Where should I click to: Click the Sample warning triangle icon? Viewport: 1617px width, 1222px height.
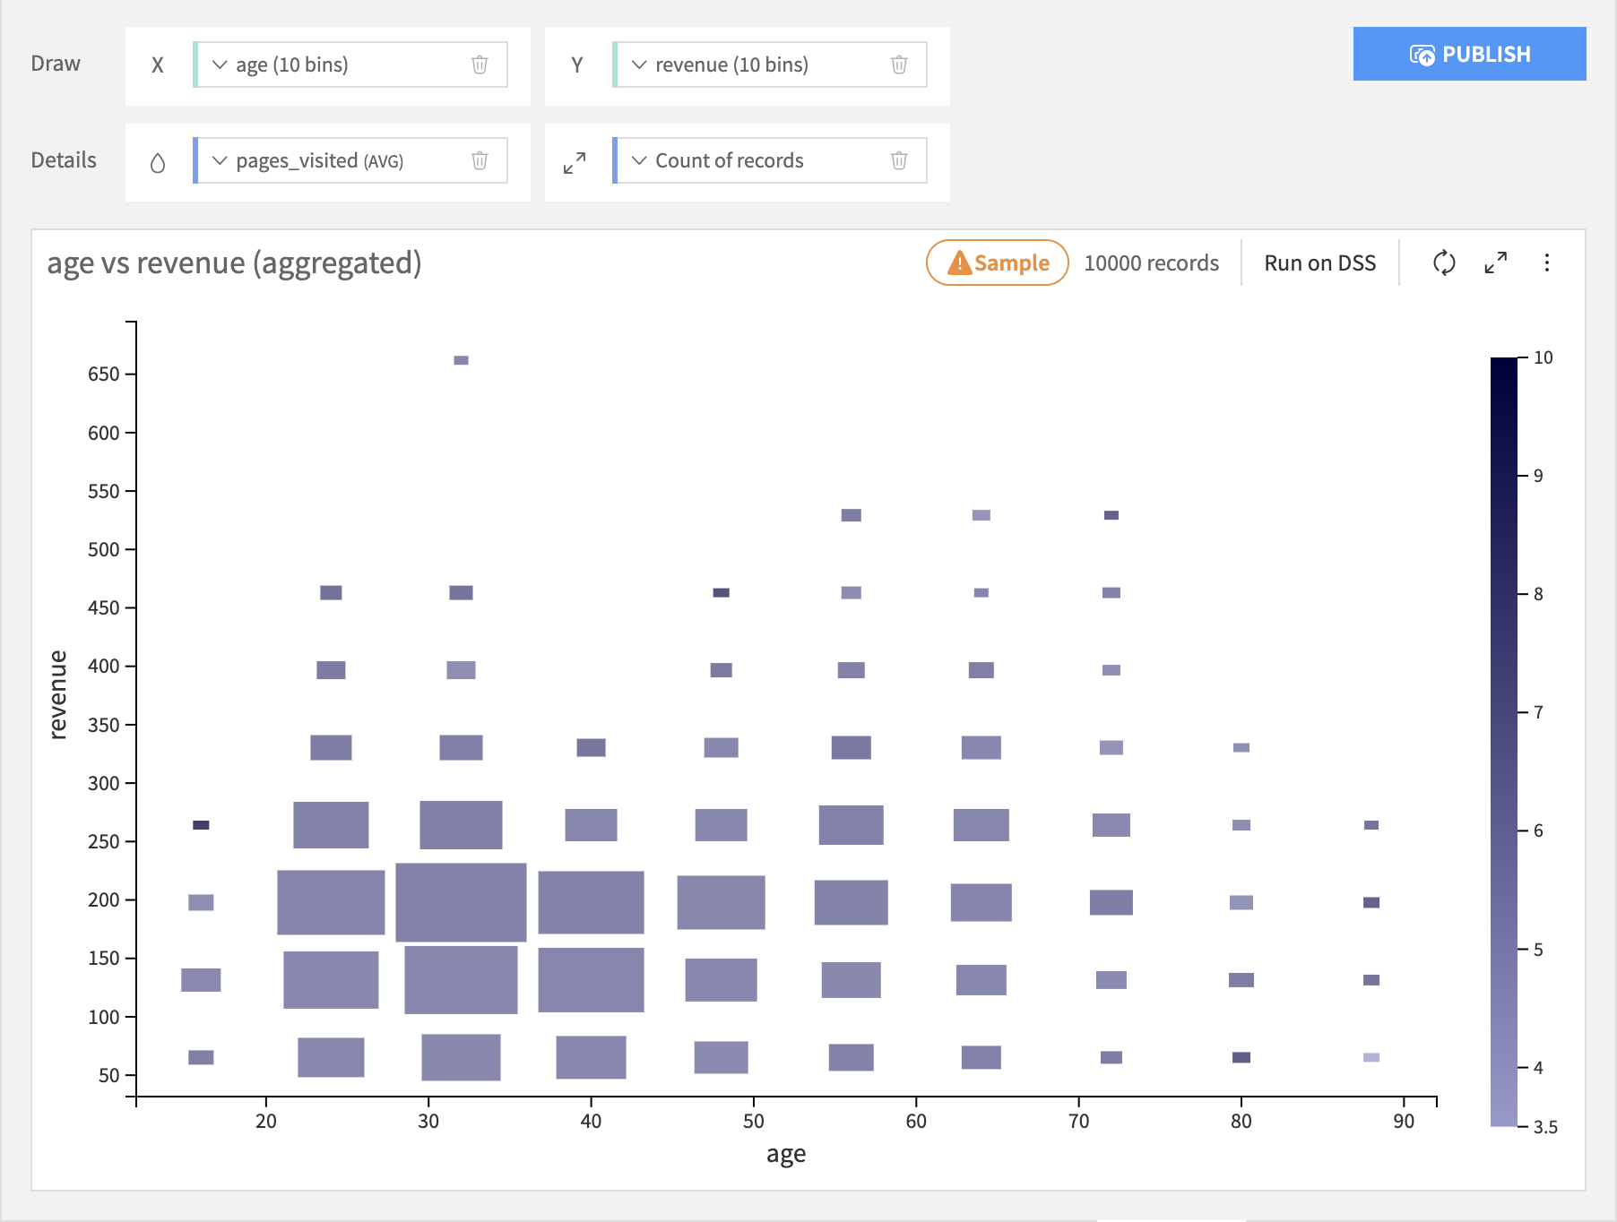[959, 262]
